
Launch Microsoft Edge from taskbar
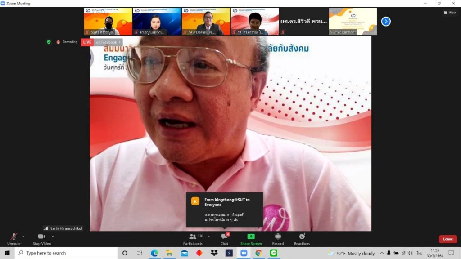(154, 253)
